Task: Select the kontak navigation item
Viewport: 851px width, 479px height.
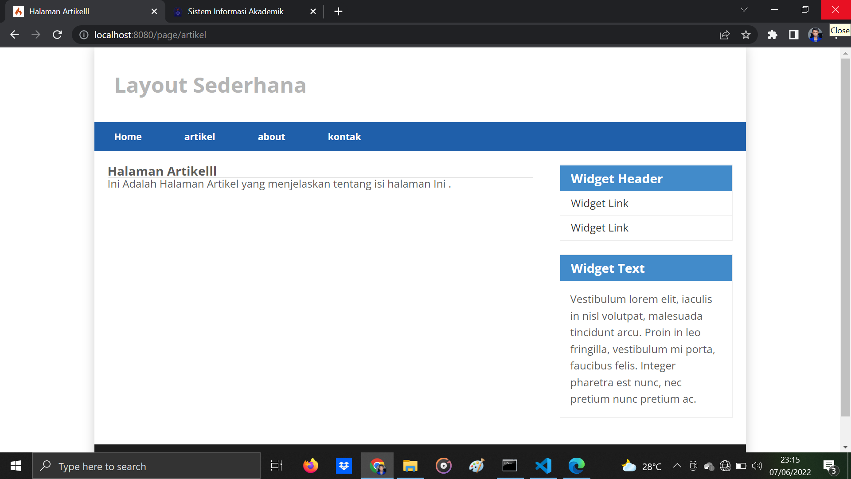Action: click(344, 137)
